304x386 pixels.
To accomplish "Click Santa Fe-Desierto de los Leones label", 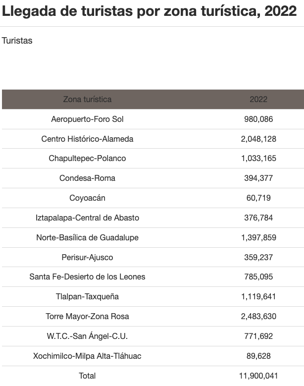I will (x=87, y=277).
